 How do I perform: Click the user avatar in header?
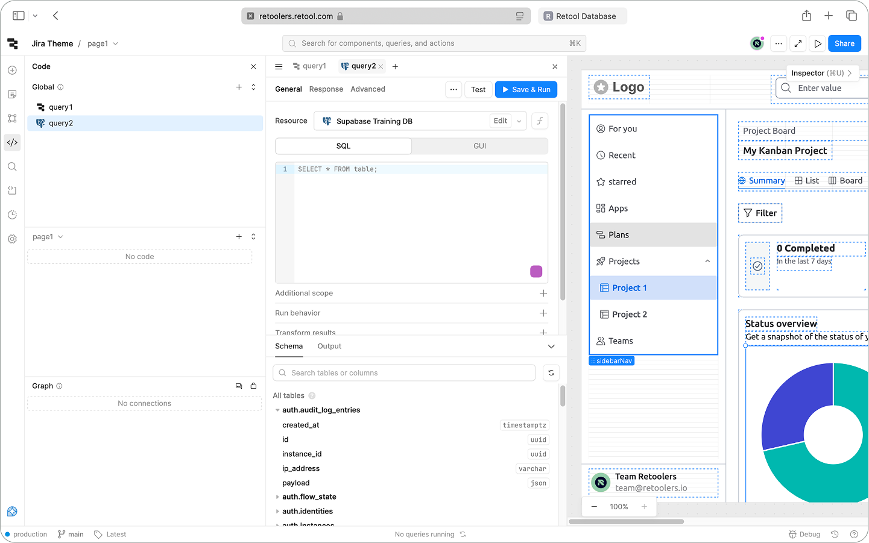pos(757,43)
